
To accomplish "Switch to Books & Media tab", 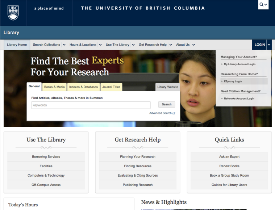I will pyautogui.click(x=54, y=87).
